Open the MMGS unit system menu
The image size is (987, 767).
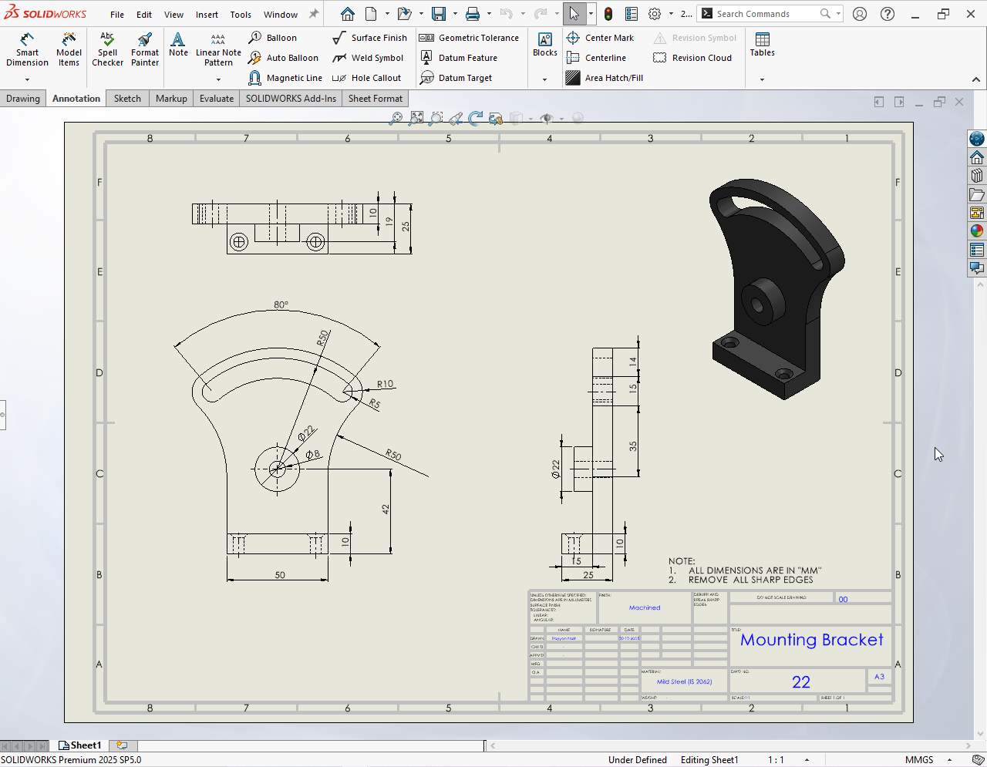tap(919, 759)
